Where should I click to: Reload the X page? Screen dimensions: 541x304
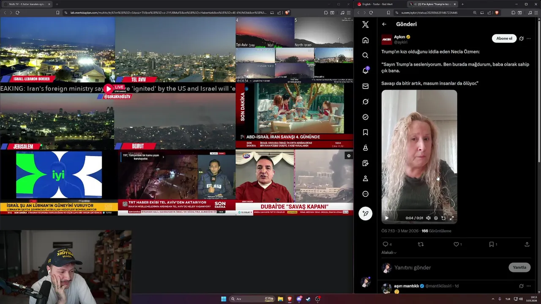coord(371,13)
